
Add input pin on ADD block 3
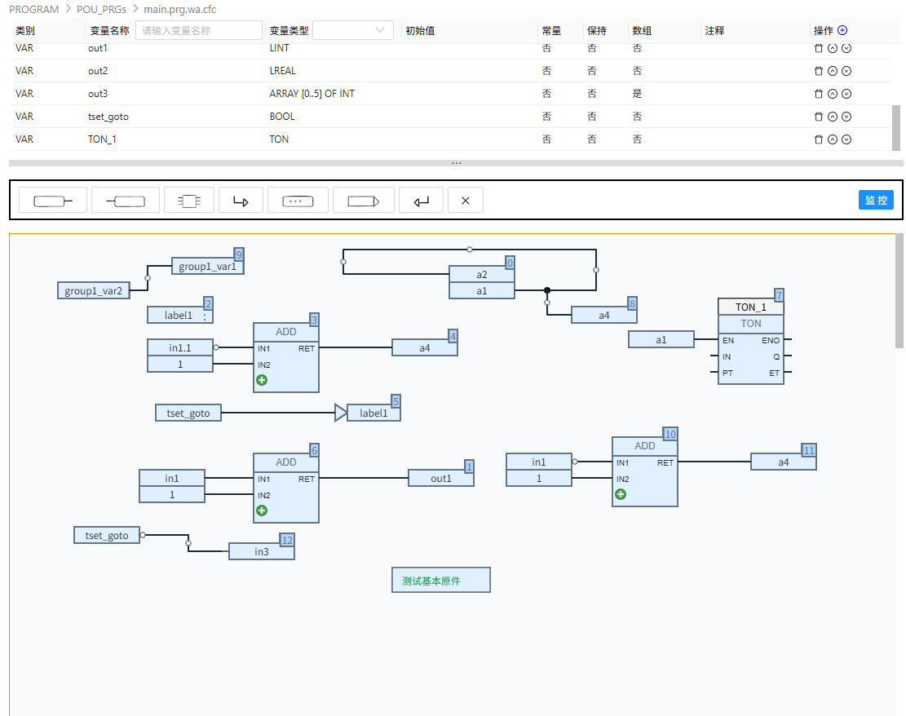point(262,380)
